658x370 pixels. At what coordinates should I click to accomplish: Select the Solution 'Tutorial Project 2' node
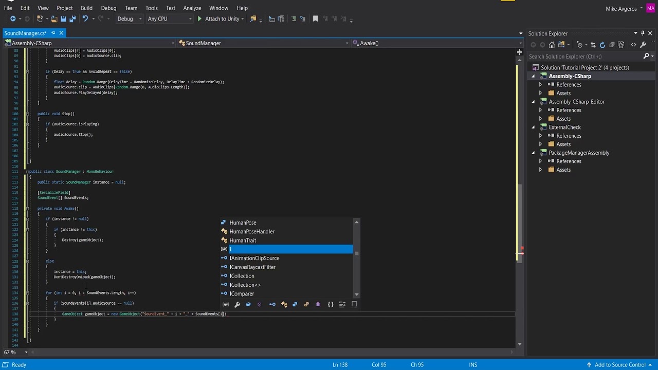pos(584,67)
